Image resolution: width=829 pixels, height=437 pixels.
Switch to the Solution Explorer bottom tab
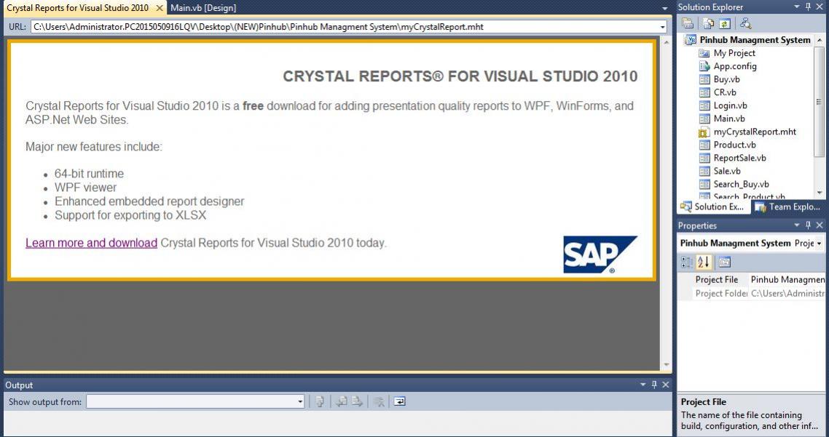pos(712,207)
